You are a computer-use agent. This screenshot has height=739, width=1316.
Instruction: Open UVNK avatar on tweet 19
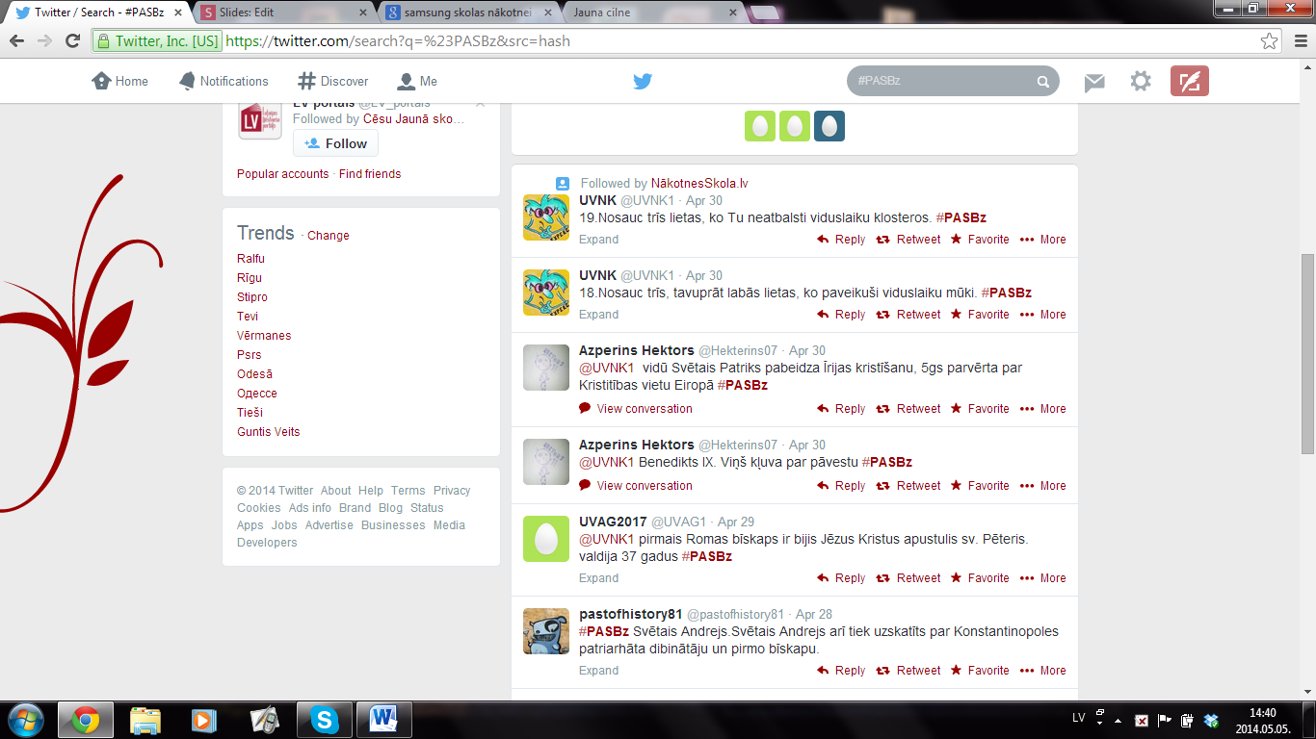pyautogui.click(x=545, y=217)
